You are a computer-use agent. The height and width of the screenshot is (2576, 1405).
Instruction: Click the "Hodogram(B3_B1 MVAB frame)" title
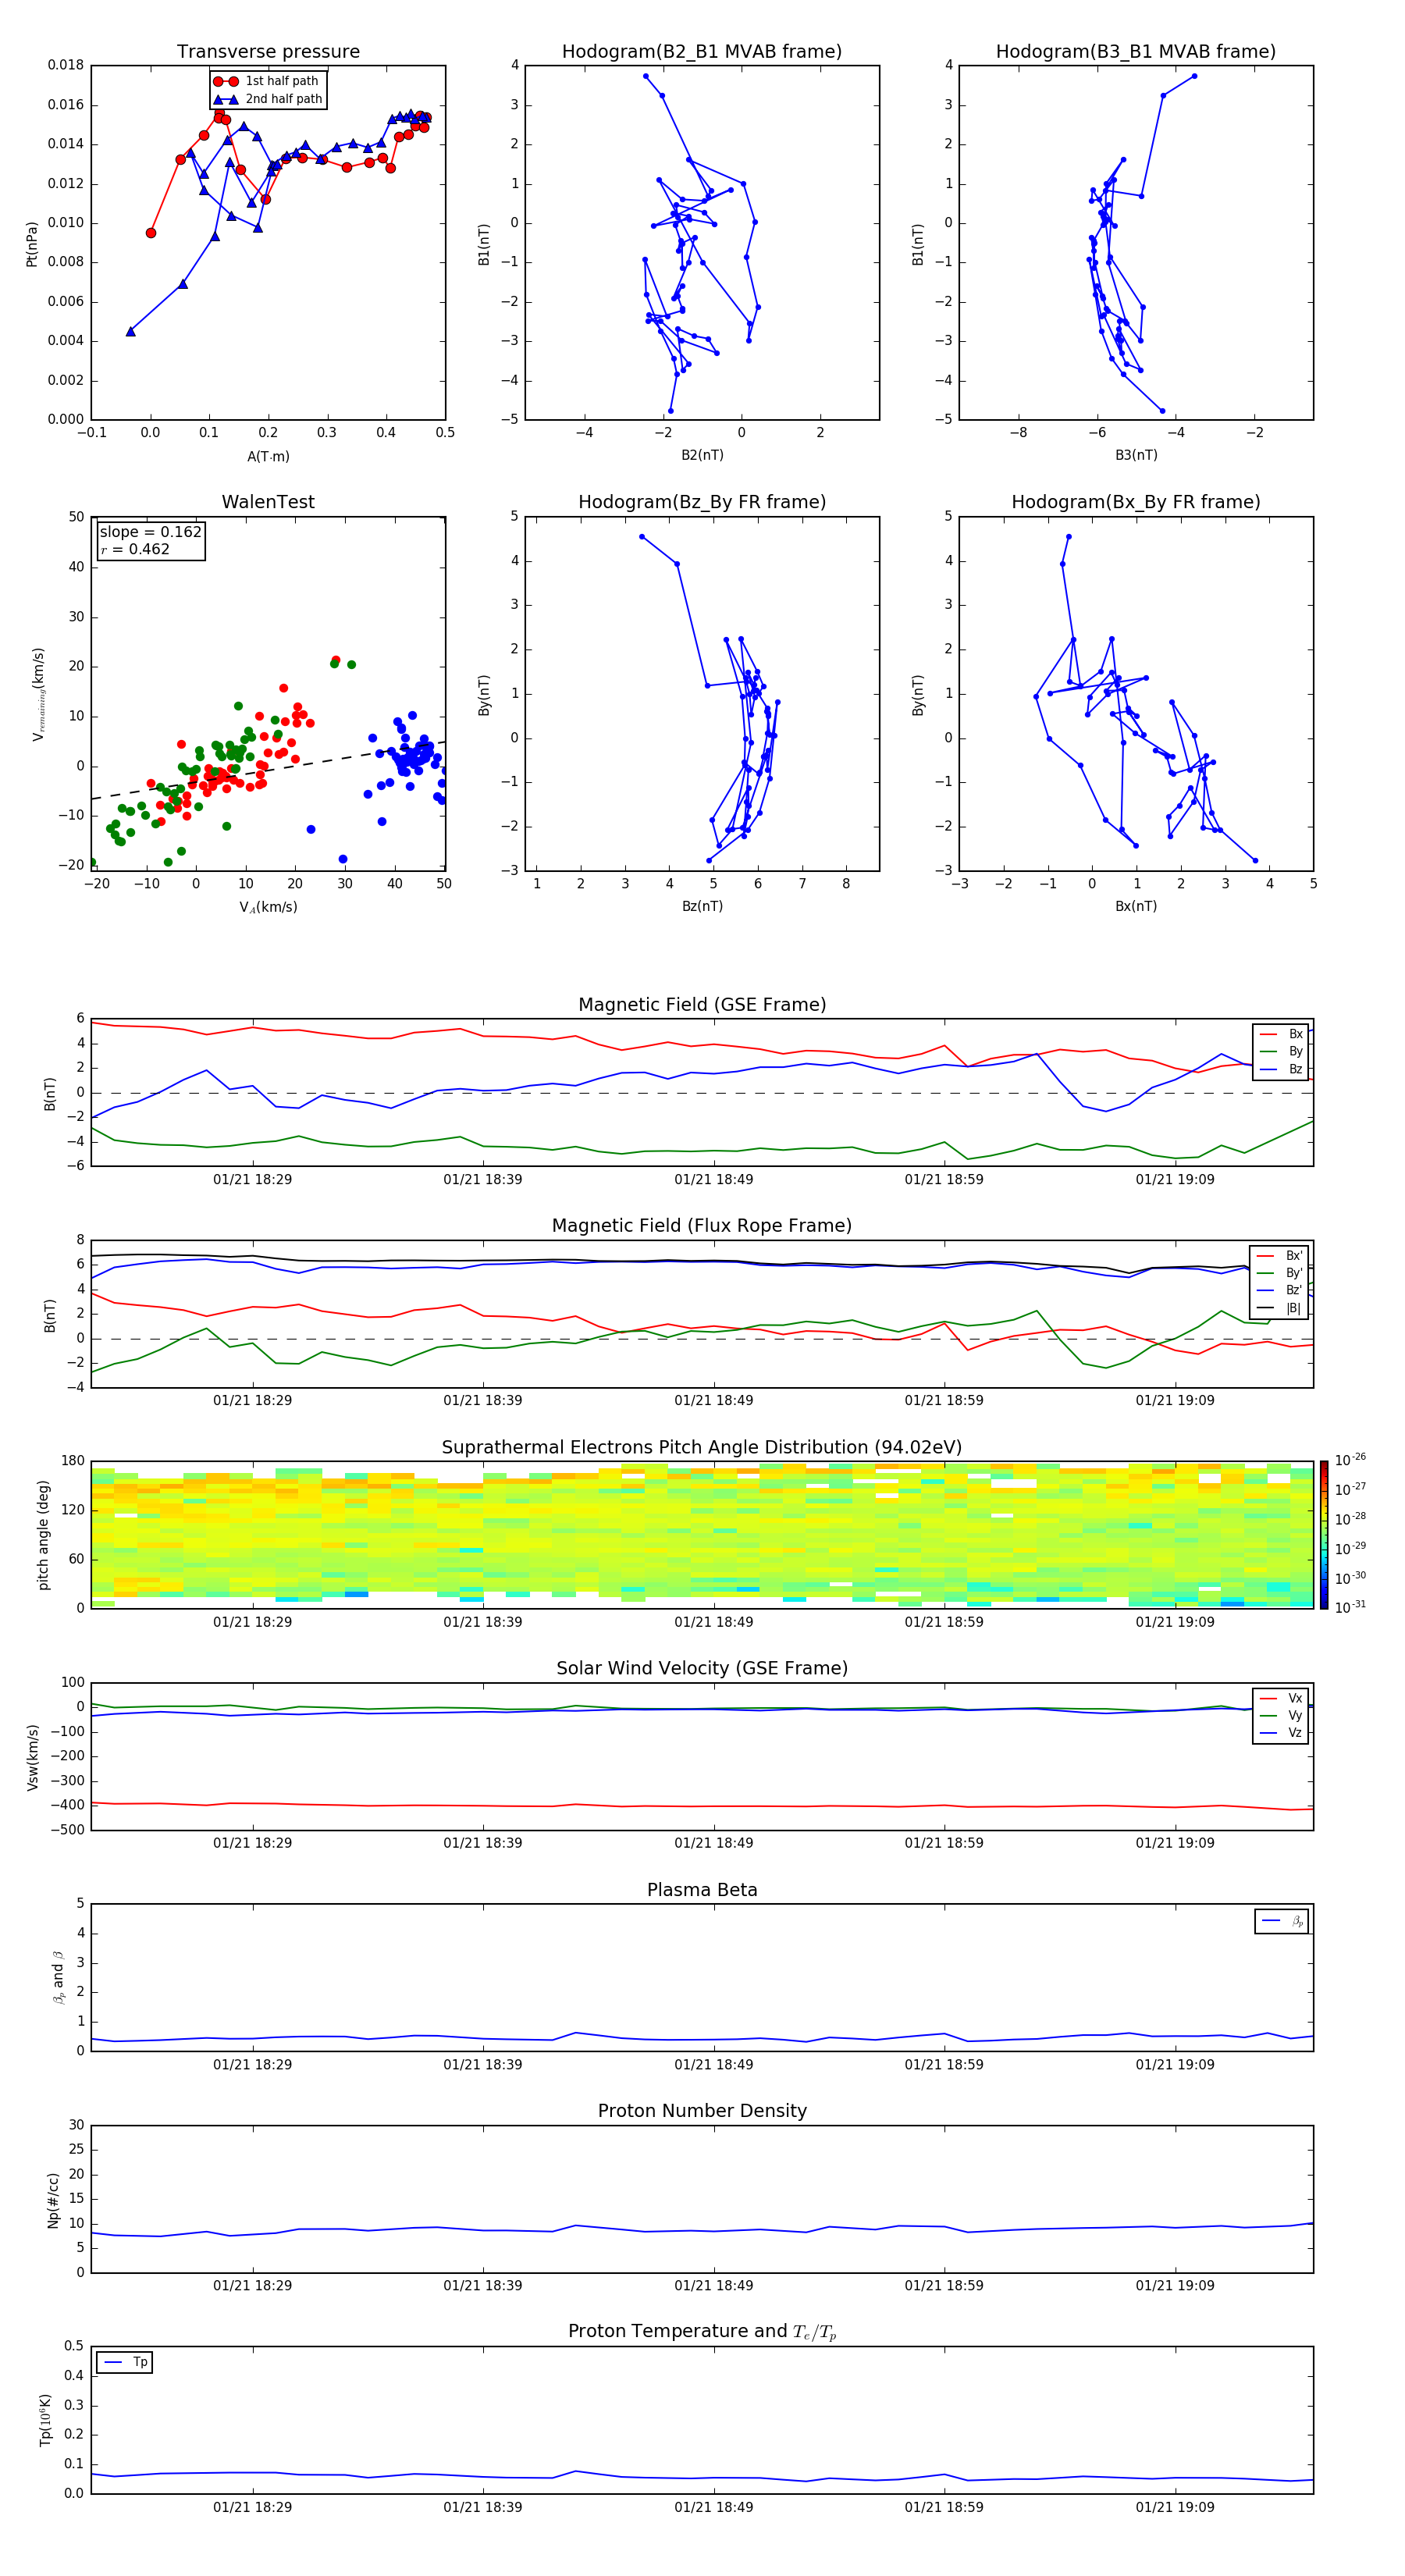(1136, 52)
